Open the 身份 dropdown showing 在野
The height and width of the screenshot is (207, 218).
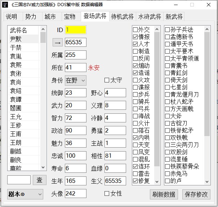tap(76, 80)
